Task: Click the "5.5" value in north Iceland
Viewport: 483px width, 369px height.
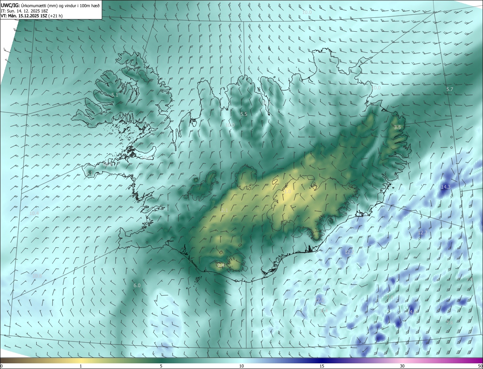Action: pyautogui.click(x=244, y=114)
